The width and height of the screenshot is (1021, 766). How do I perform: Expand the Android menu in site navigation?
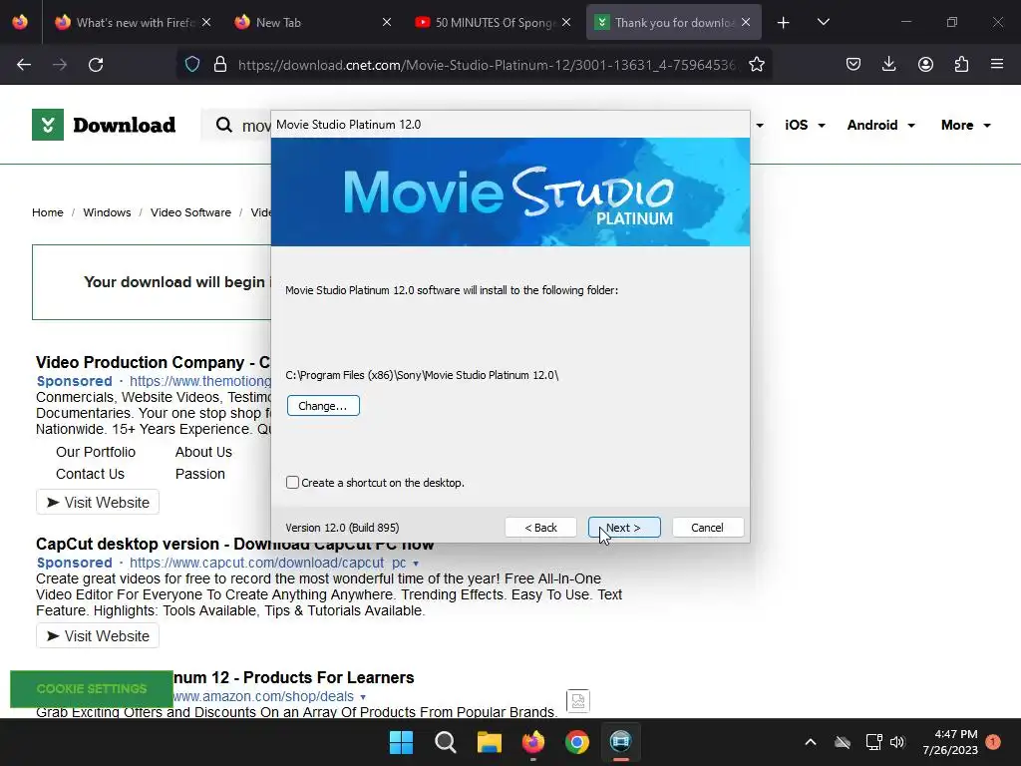pyautogui.click(x=881, y=125)
